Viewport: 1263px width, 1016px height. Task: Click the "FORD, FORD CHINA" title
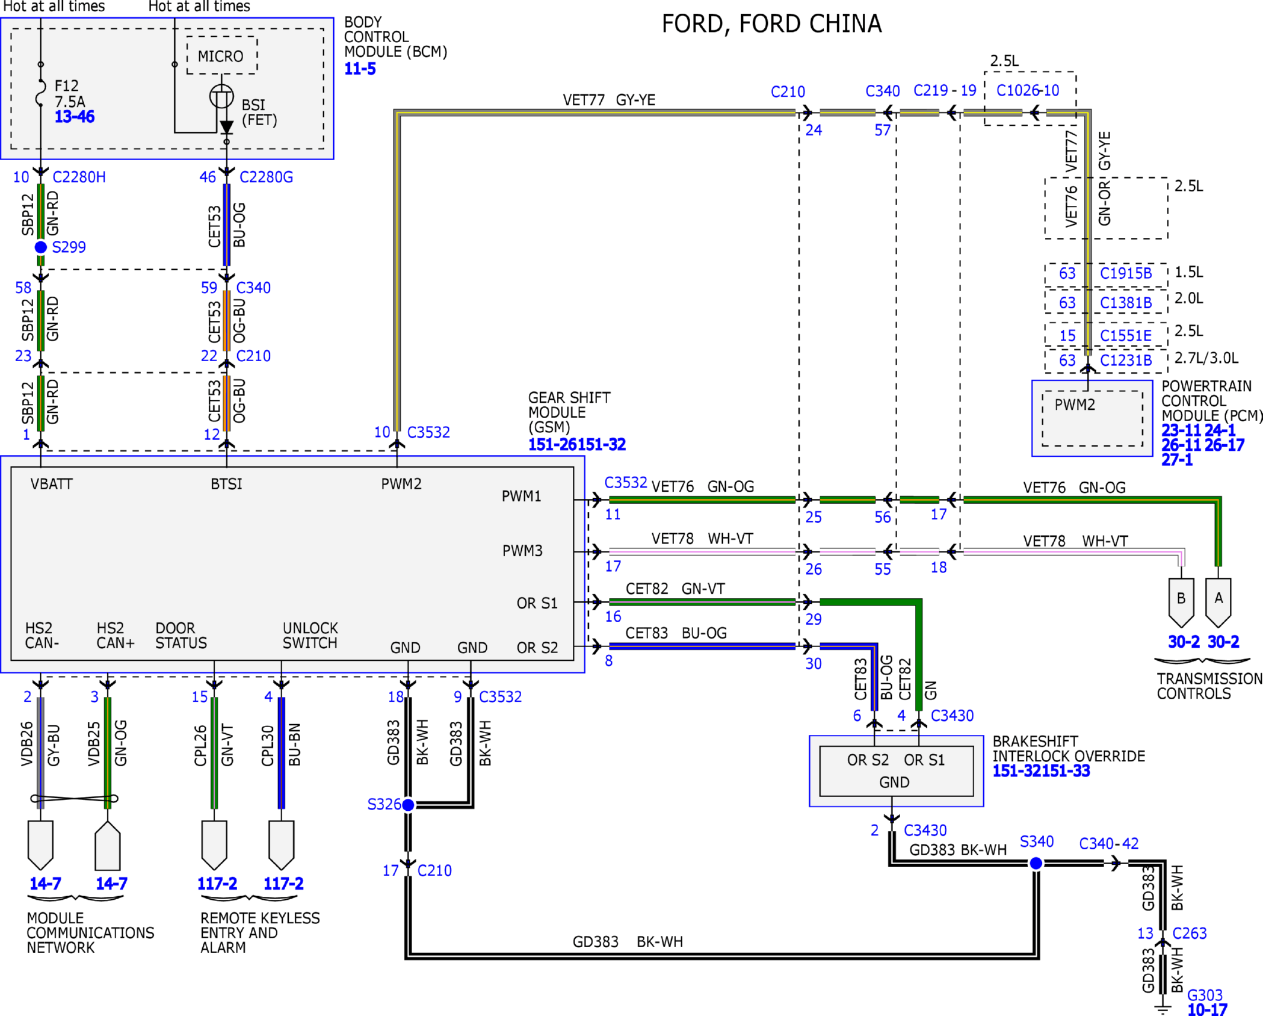(x=771, y=24)
